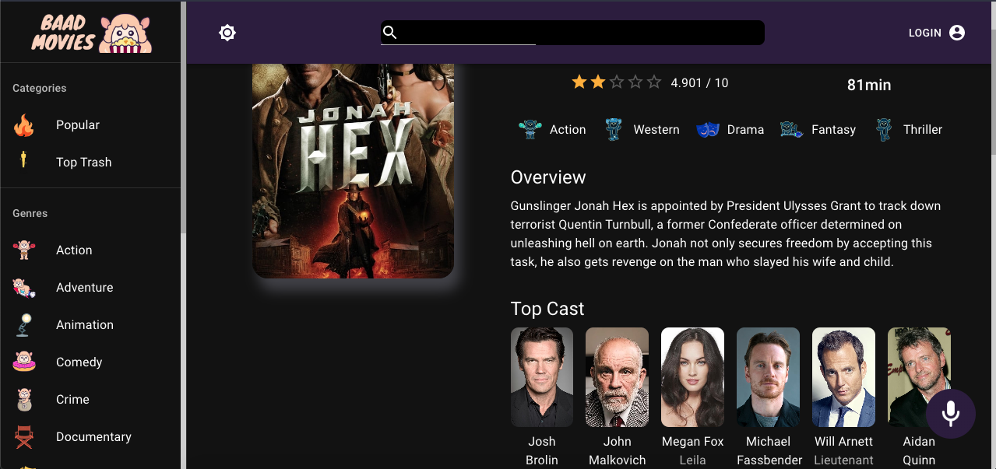Image resolution: width=996 pixels, height=469 pixels.
Task: Click the Animation lamp icon
Action: [24, 325]
